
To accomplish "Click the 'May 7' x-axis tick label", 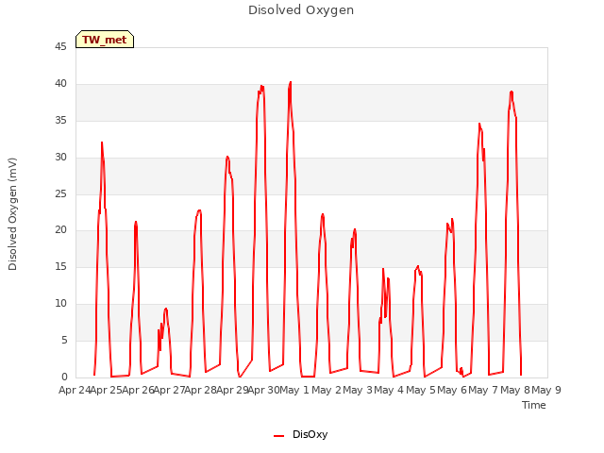I will 483,390.
